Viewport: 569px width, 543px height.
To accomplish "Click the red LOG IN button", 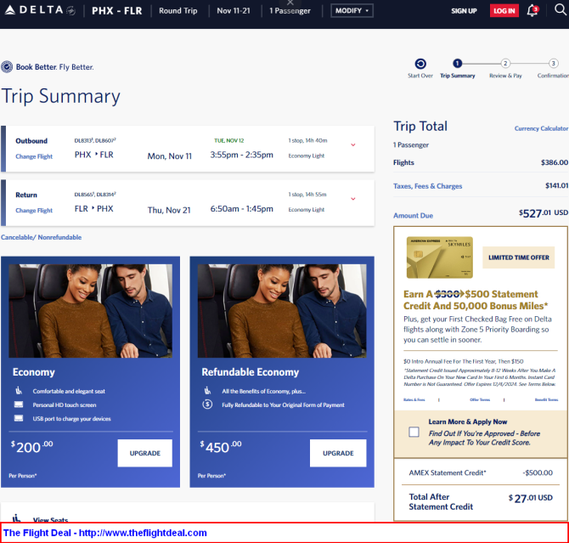I will pos(504,11).
